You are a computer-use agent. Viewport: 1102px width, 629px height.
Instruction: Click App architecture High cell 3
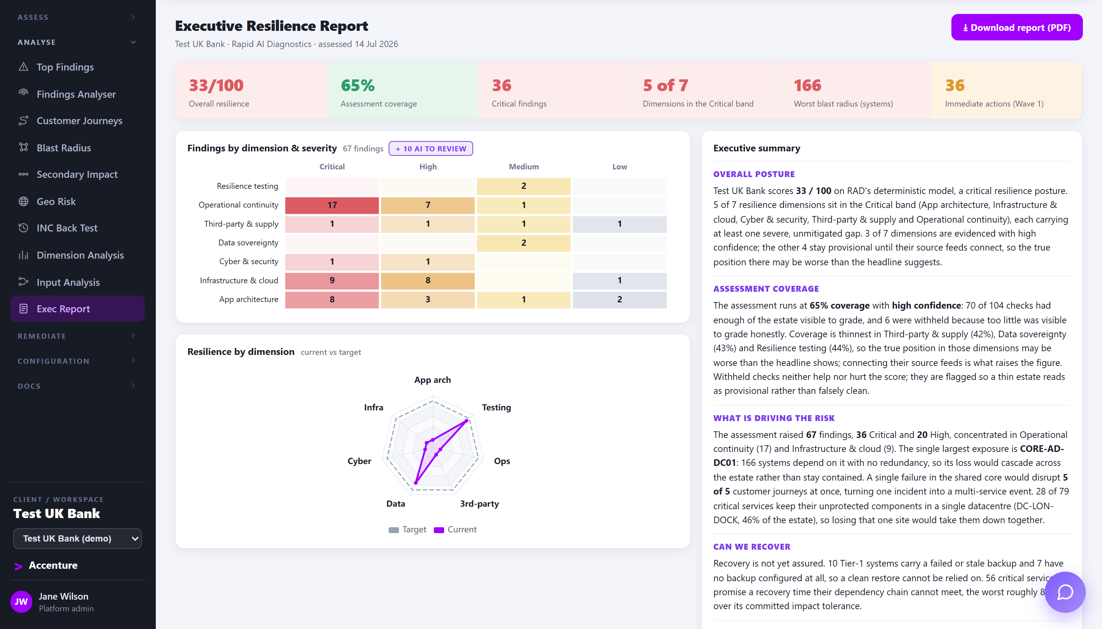tap(428, 299)
